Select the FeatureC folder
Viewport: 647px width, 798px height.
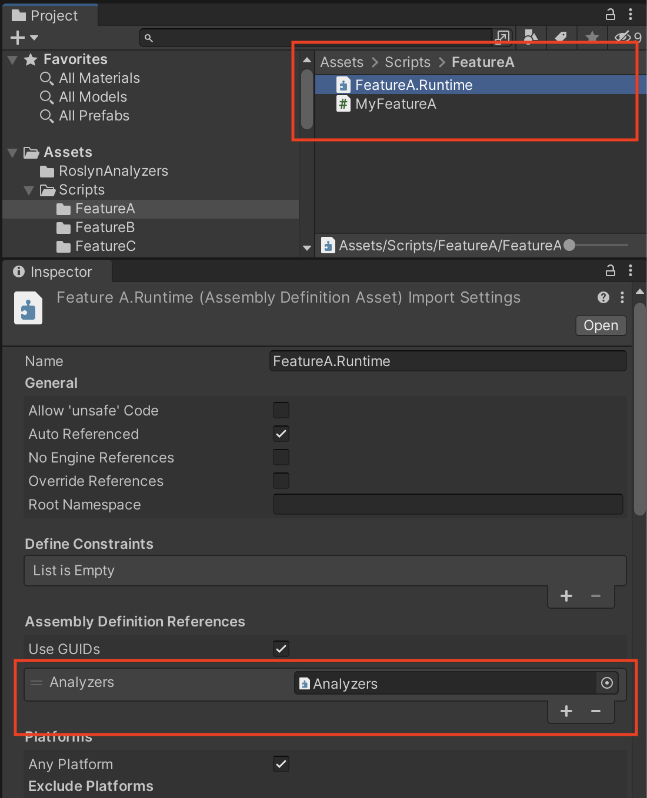tap(105, 246)
